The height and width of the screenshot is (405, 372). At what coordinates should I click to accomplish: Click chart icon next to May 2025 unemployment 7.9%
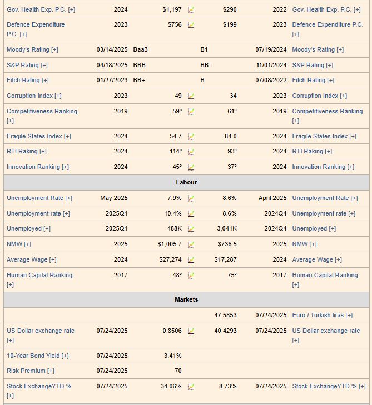click(x=191, y=198)
